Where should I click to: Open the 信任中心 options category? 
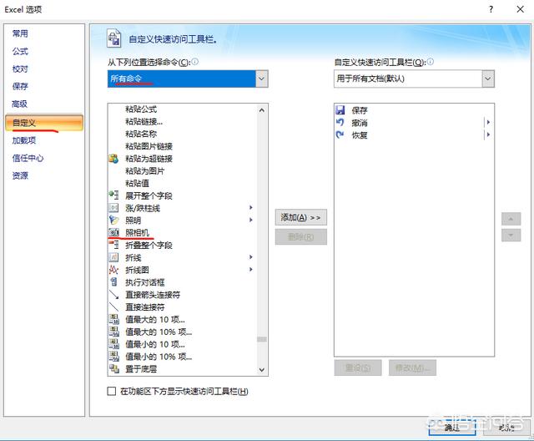(28, 158)
